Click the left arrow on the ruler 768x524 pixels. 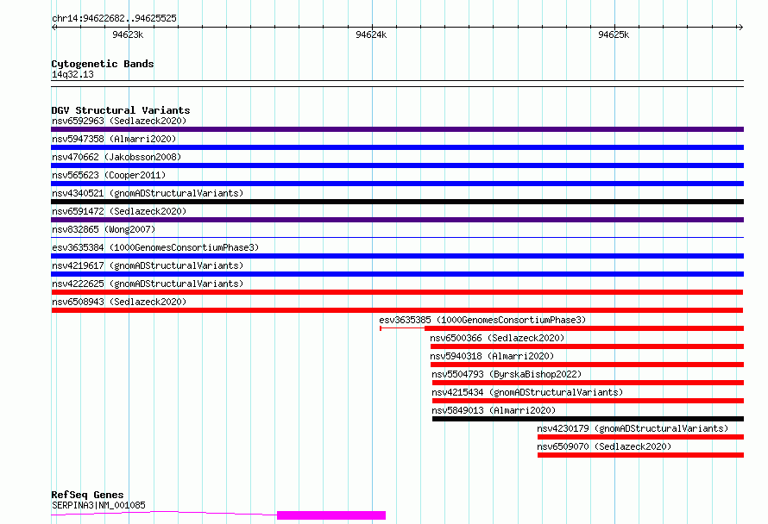pos(54,28)
